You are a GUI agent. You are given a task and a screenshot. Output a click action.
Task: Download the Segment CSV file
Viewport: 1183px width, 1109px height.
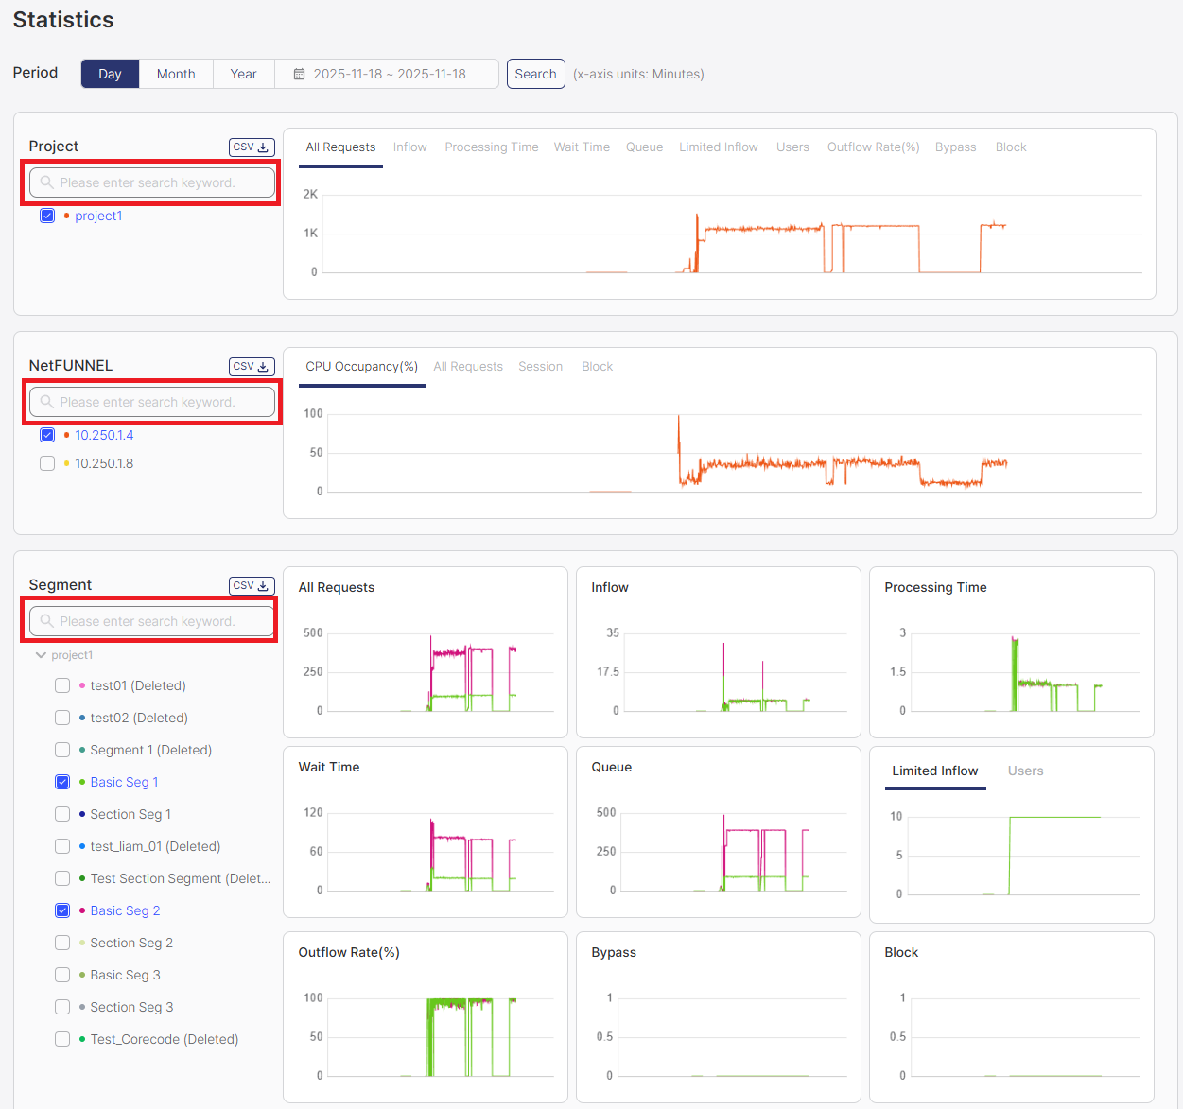pos(252,586)
